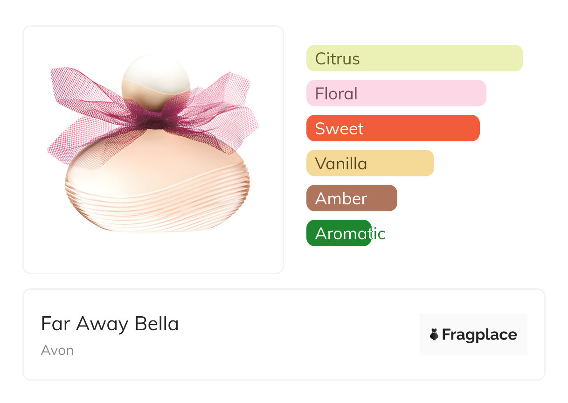Click the Avon brand name
The width and height of the screenshot is (568, 403).
pos(57,350)
